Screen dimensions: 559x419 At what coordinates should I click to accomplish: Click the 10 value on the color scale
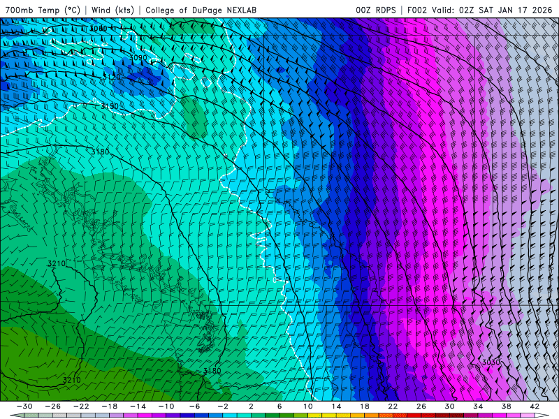(x=307, y=406)
